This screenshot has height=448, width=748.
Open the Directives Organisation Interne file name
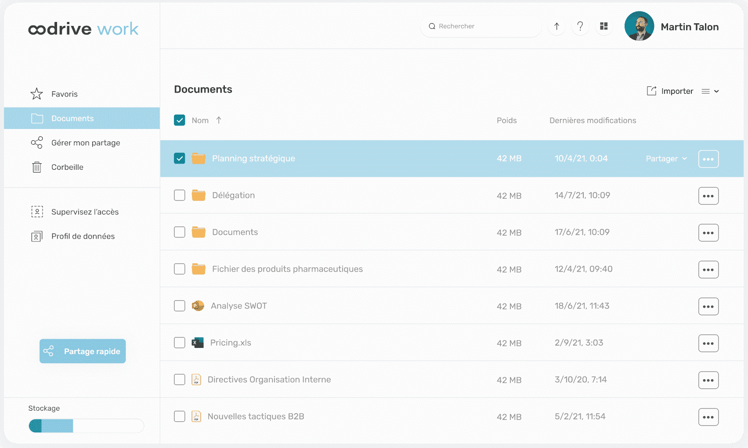[x=269, y=380]
